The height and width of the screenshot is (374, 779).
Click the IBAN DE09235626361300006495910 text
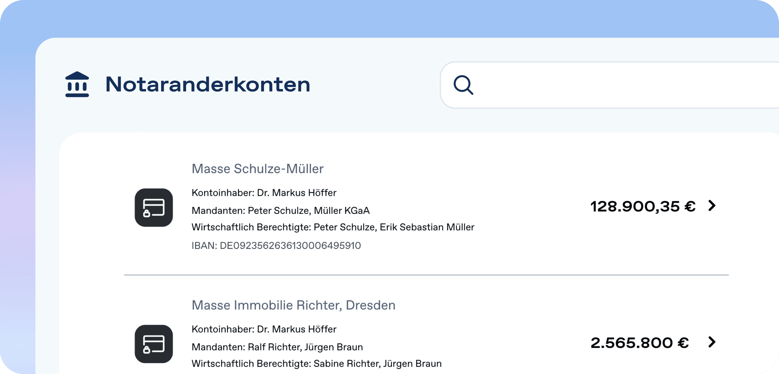click(x=276, y=245)
